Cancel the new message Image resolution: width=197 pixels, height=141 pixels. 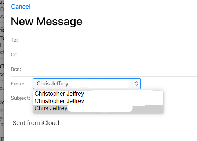point(21,7)
